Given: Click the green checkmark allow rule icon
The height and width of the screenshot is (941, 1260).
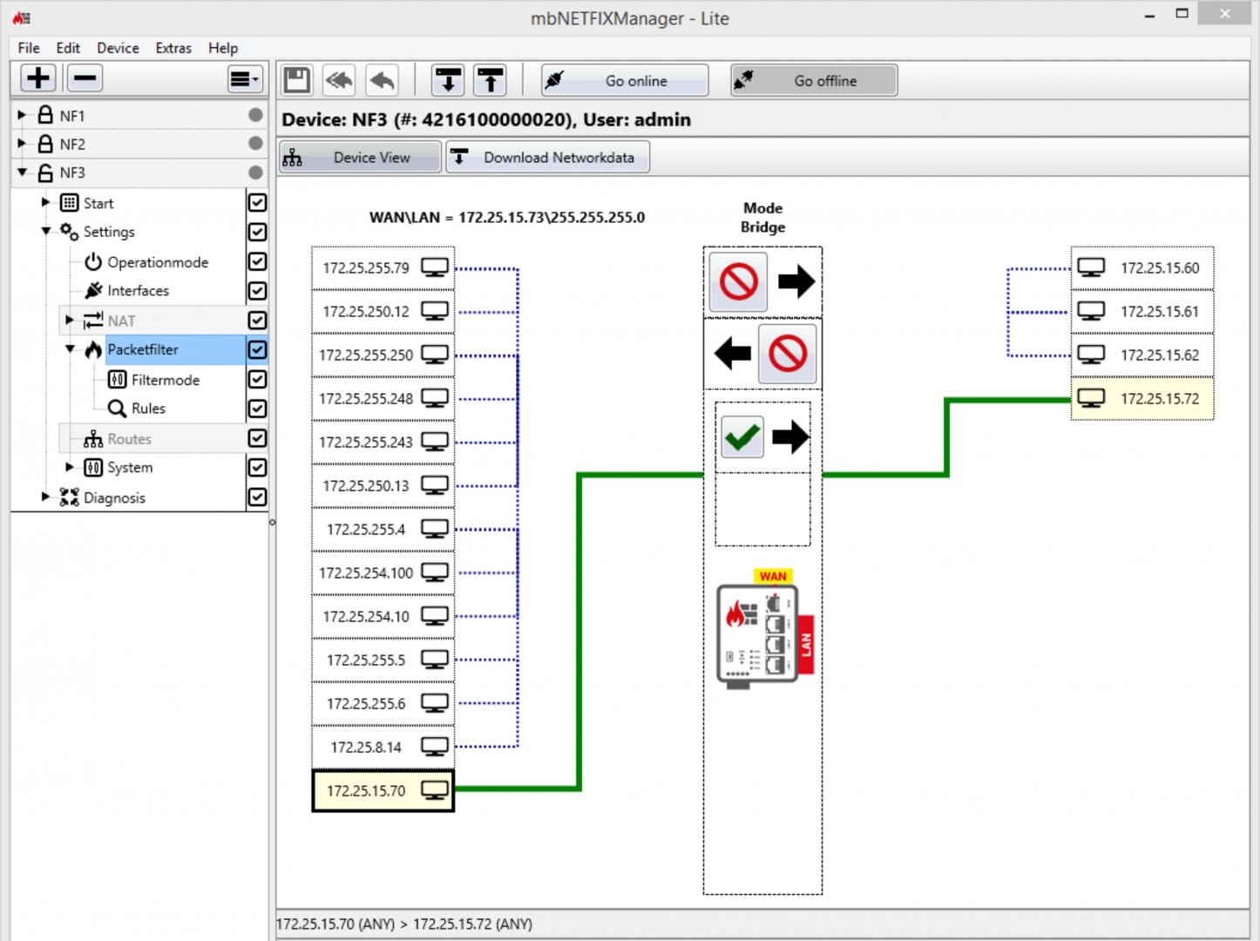Looking at the screenshot, I should [x=742, y=437].
